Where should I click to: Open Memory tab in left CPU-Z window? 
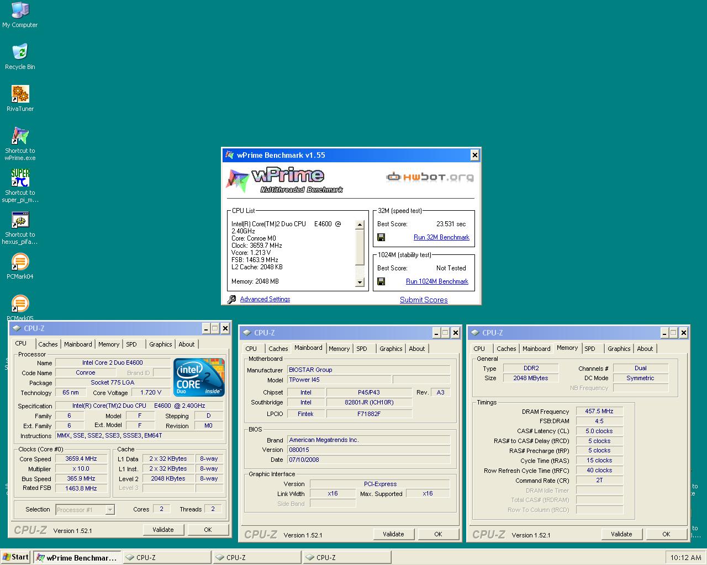[x=109, y=344]
